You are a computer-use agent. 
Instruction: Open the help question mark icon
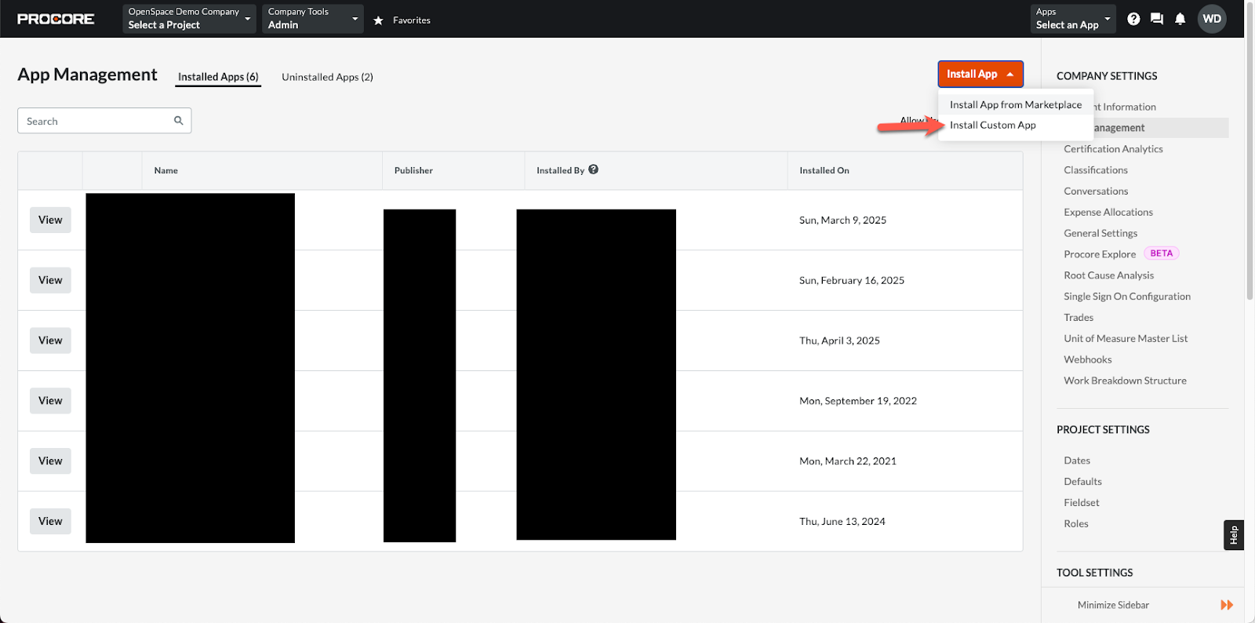1133,19
